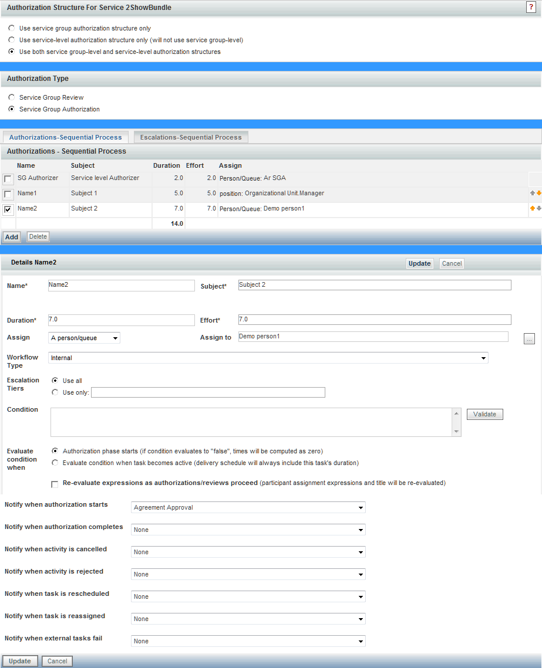Click the Duration column header

tap(167, 166)
